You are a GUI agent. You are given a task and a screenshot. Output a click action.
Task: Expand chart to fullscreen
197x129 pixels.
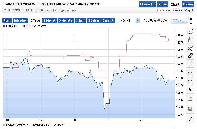[190, 119]
